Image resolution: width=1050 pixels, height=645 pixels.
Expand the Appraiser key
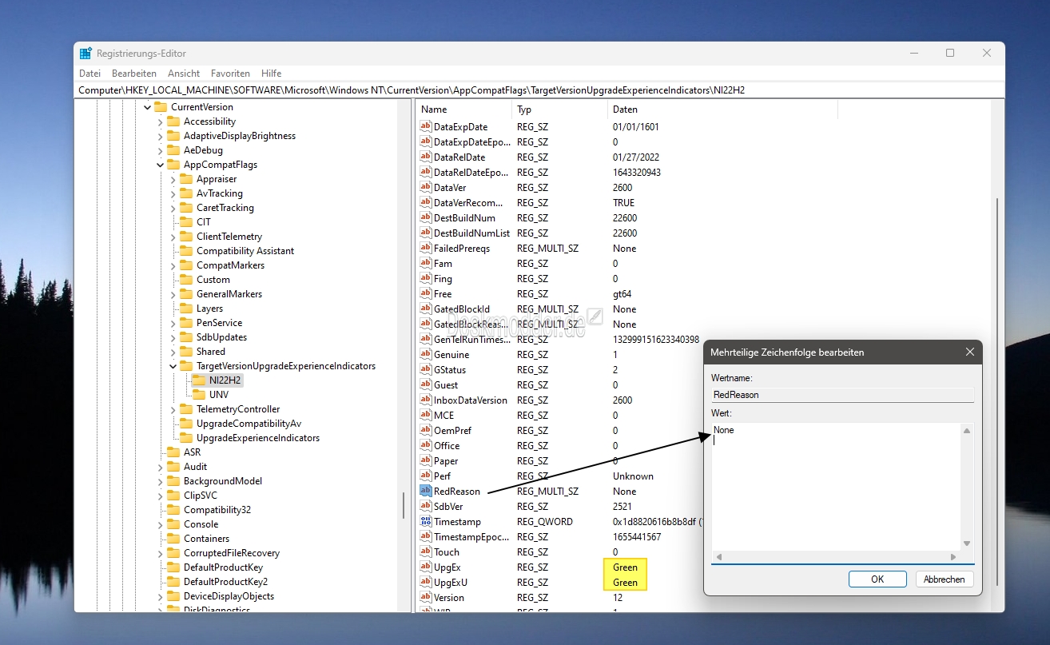point(173,179)
